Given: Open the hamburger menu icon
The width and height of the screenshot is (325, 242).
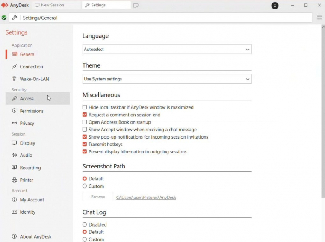Looking at the screenshot, I should point(319,18).
